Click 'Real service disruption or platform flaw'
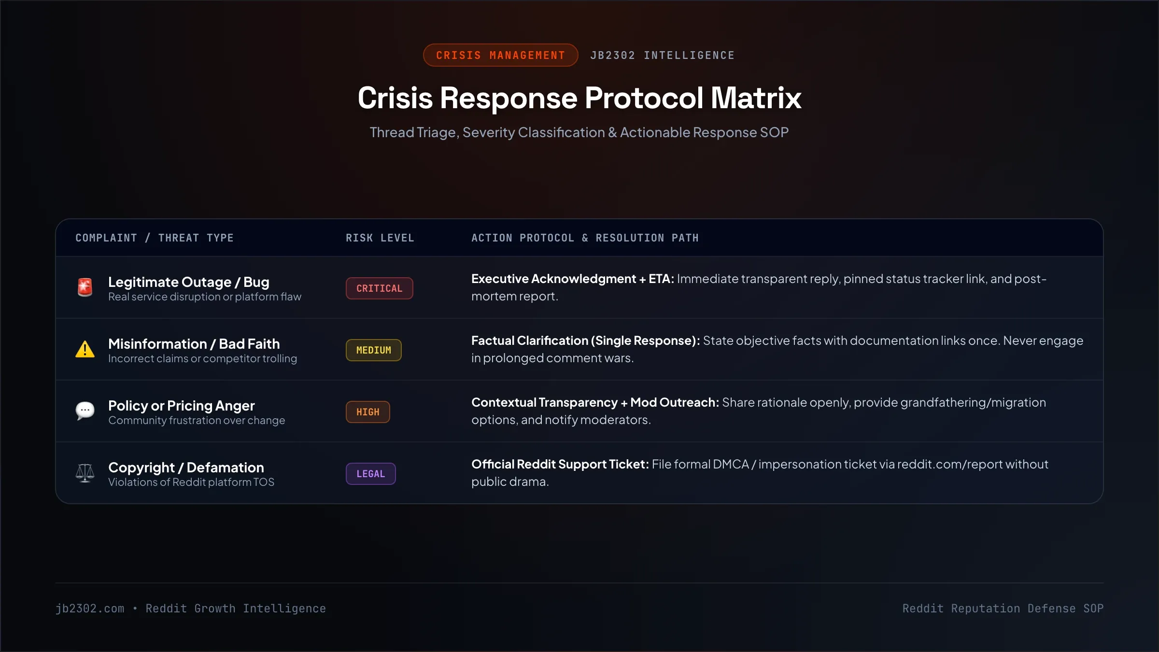The width and height of the screenshot is (1159, 652). coord(205,297)
